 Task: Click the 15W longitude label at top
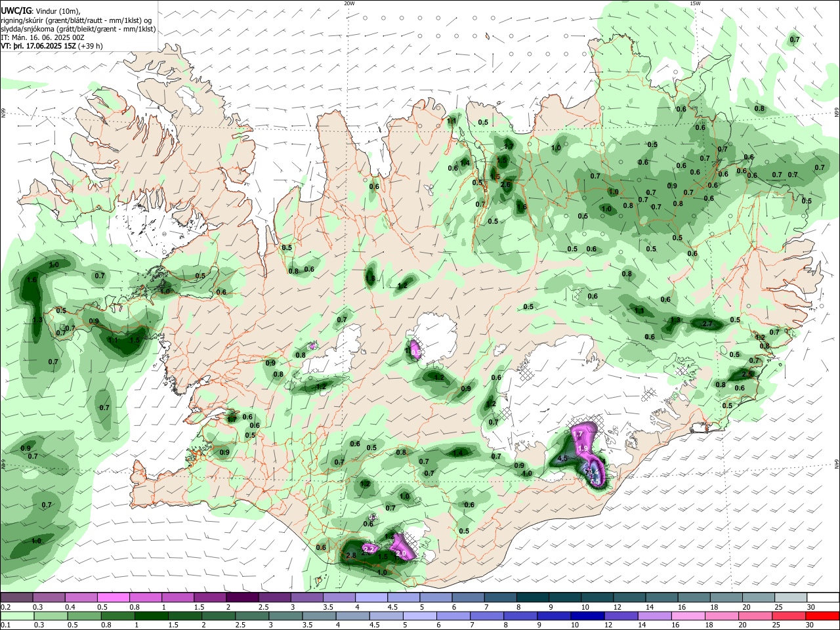(694, 3)
